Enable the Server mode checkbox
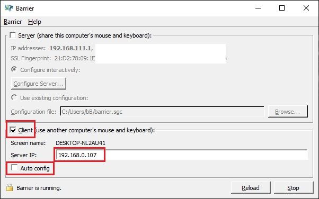This screenshot has width=319, height=199. click(13, 35)
